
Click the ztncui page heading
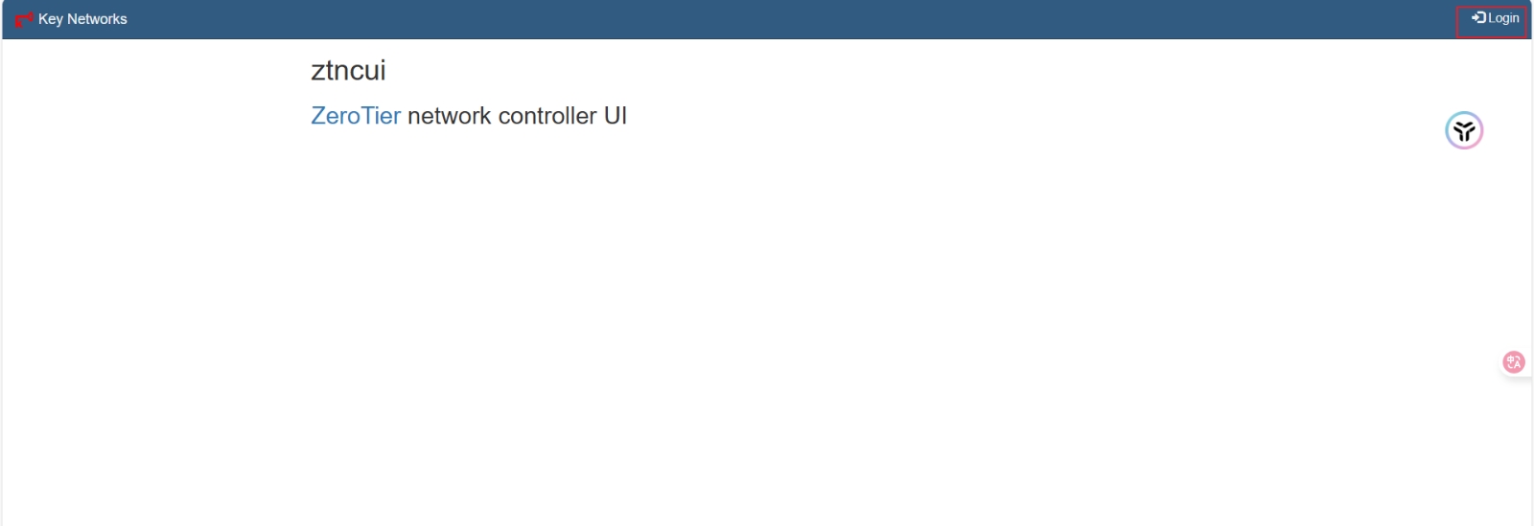(348, 70)
